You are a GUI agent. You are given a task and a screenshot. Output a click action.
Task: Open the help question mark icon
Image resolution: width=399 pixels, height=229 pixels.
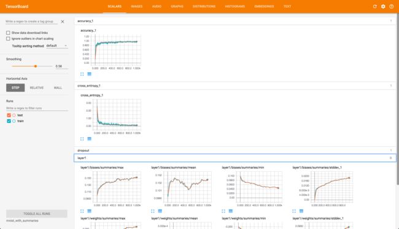pos(392,7)
